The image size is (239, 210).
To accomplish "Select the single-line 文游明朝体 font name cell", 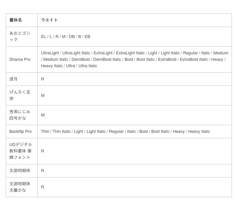I will click(x=20, y=171).
